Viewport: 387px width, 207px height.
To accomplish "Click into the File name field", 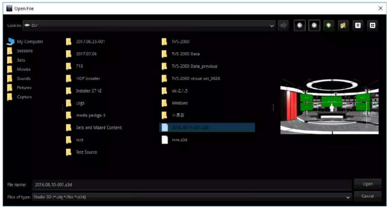I will 192,184.
